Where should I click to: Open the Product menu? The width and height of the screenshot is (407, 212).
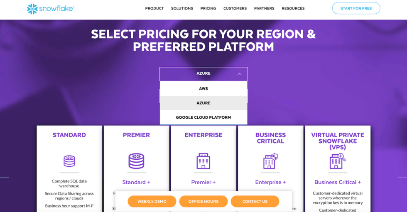click(x=154, y=9)
